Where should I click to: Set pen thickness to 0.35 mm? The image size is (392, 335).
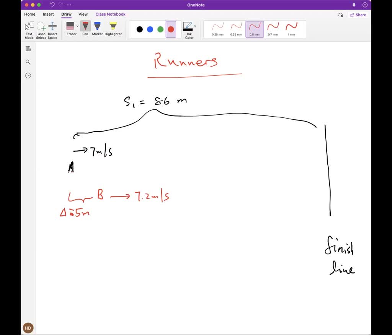click(236, 29)
